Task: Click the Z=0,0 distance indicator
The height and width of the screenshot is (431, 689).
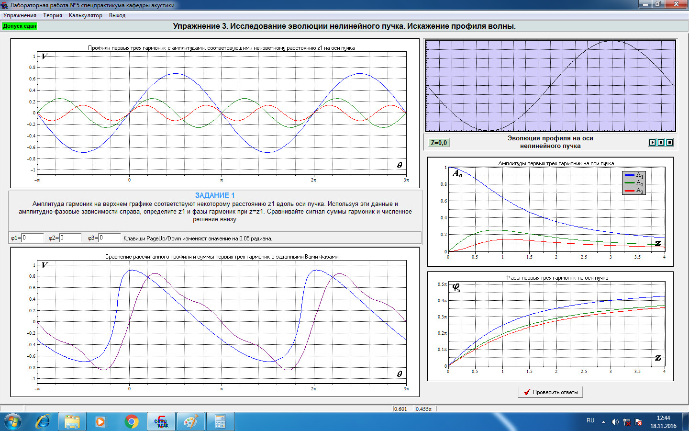Action: [x=439, y=143]
